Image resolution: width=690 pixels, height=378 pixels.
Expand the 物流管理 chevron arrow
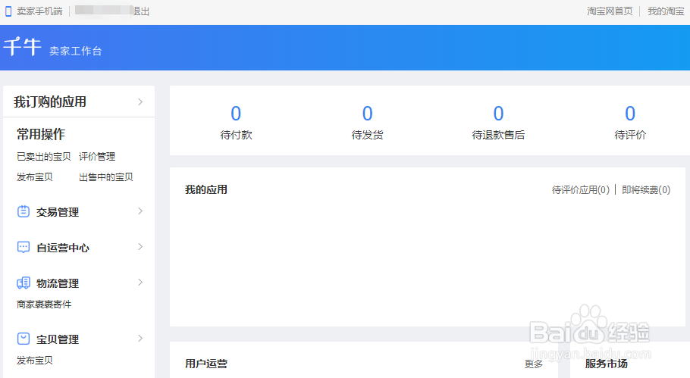click(140, 283)
